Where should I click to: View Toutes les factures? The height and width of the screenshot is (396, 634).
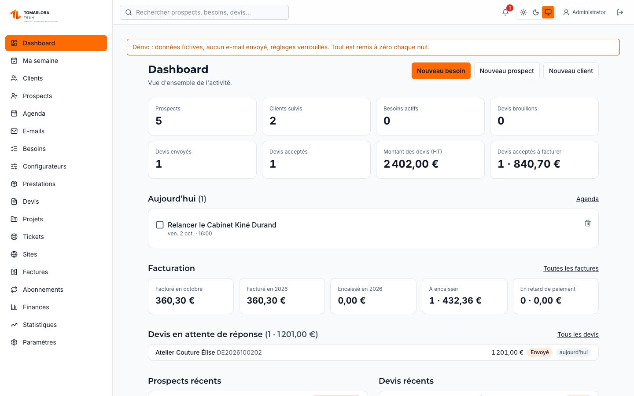pos(571,268)
